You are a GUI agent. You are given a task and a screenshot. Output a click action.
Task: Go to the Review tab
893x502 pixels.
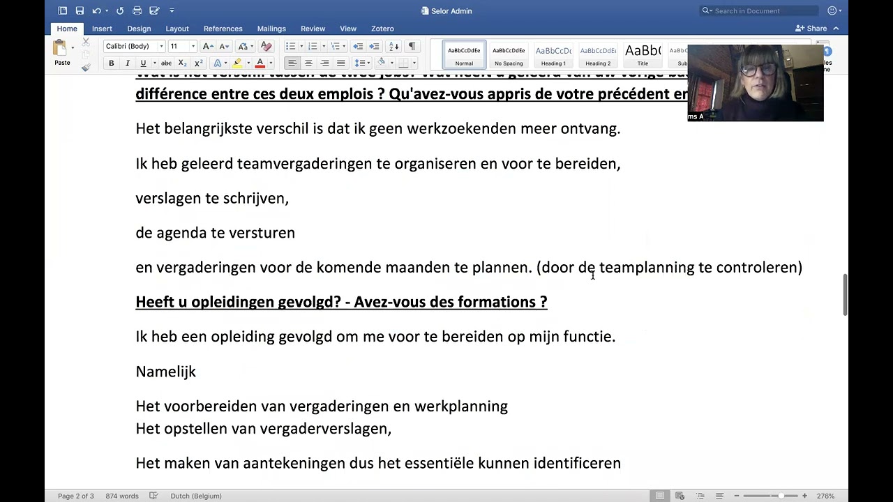313,29
